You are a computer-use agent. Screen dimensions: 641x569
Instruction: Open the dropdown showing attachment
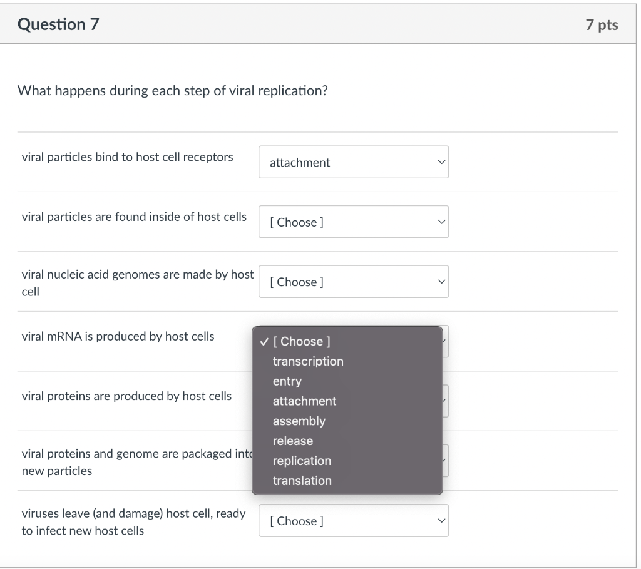(353, 162)
